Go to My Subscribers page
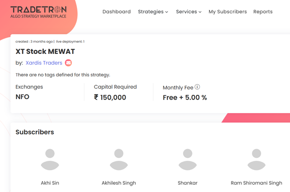Screen dimensions: 290x192 [x=228, y=12]
